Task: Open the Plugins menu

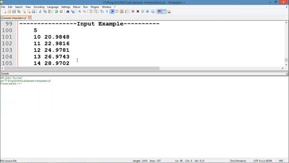Action: pyautogui.click(x=95, y=7)
